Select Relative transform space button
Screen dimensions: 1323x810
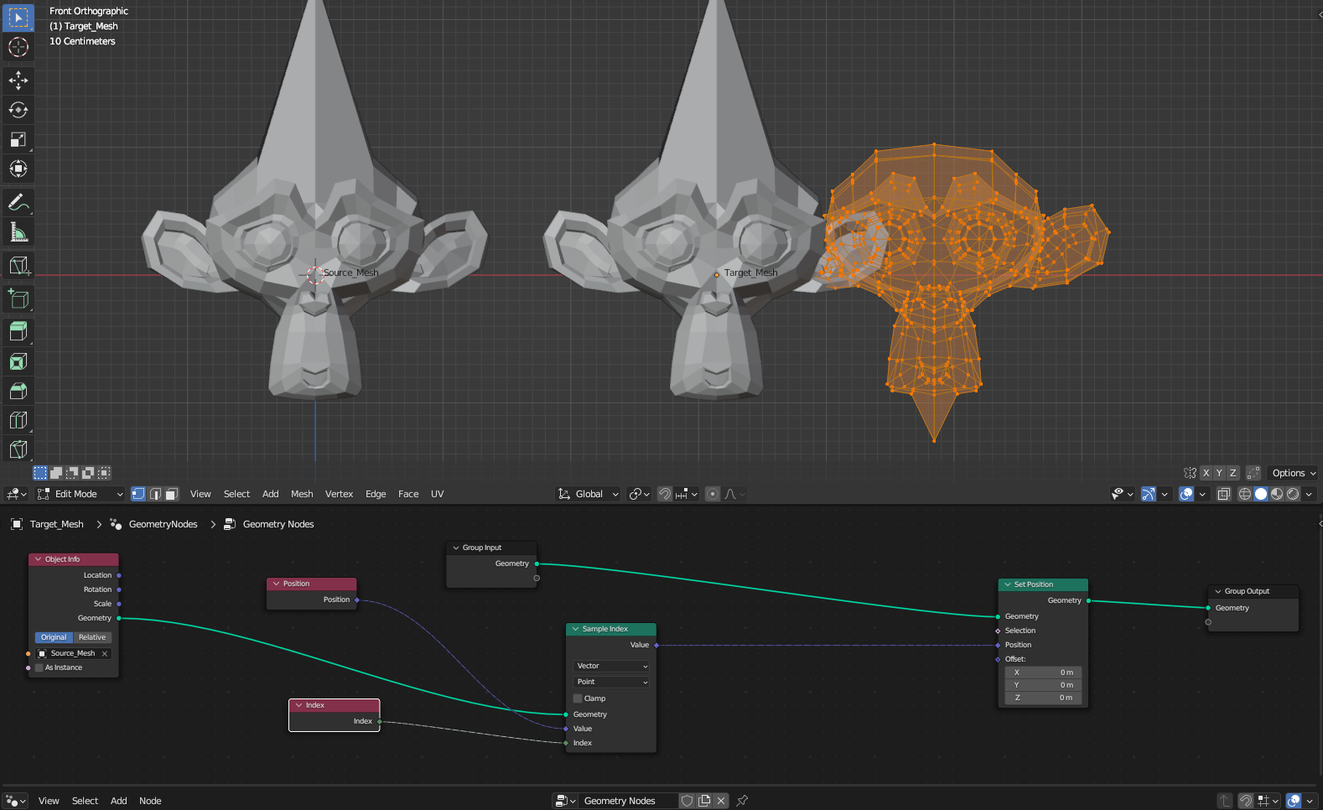[x=92, y=637]
